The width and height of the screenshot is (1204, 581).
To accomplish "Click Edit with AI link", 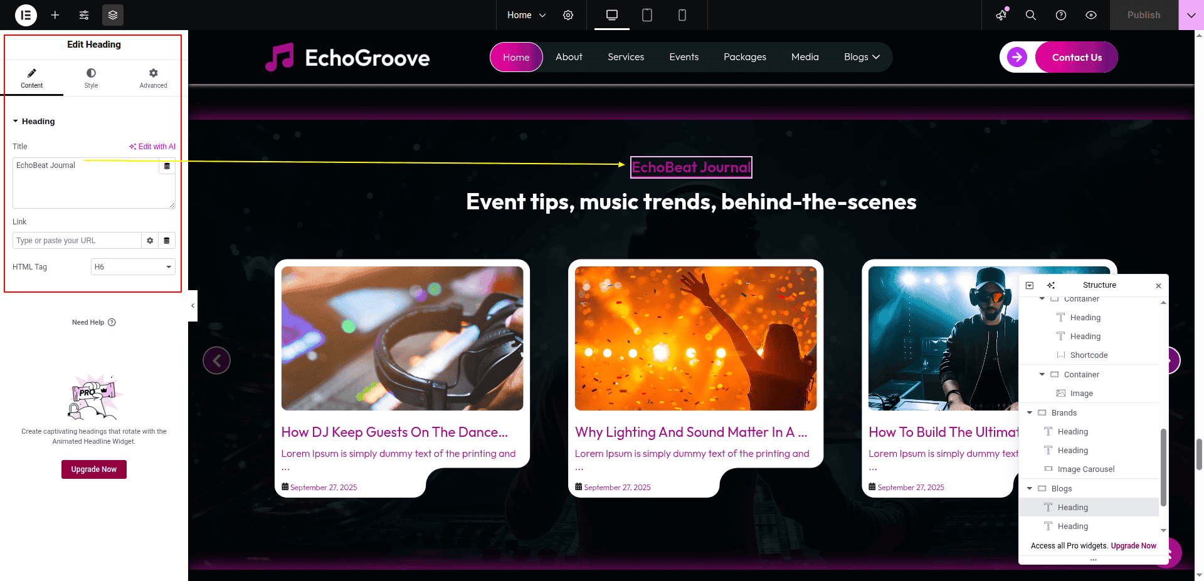I will tap(152, 147).
